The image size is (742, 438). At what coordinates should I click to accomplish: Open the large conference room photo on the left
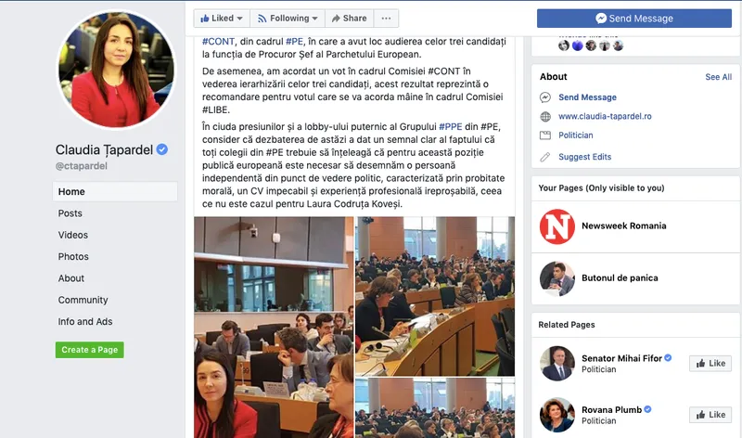click(x=274, y=328)
